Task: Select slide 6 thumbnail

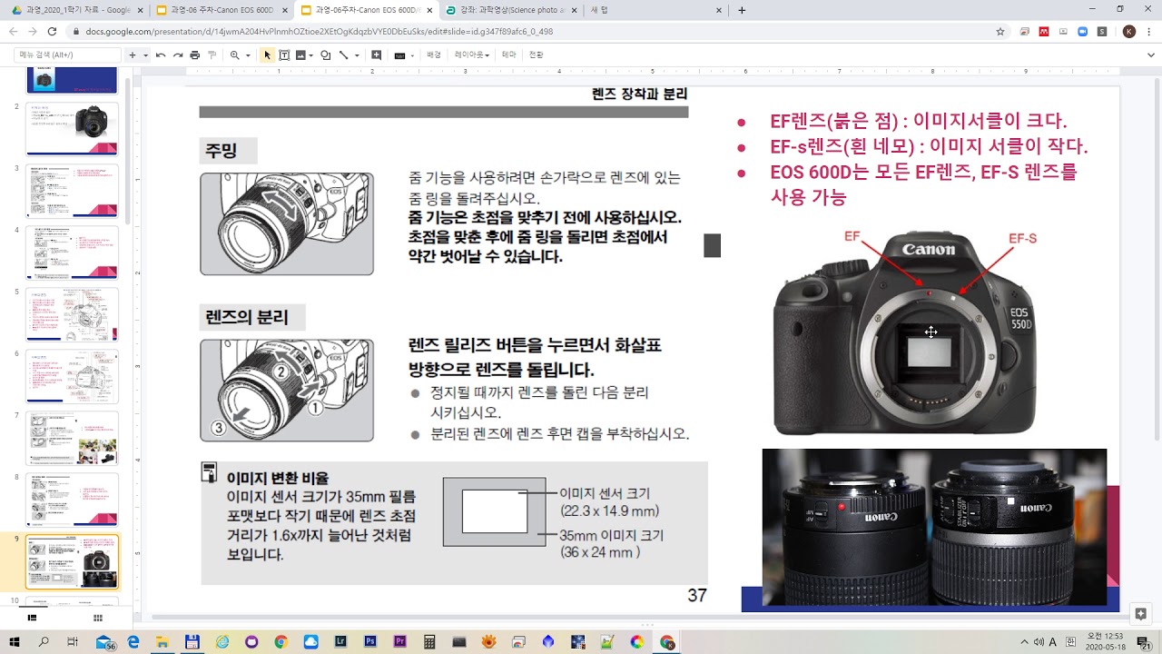Action: pos(72,376)
